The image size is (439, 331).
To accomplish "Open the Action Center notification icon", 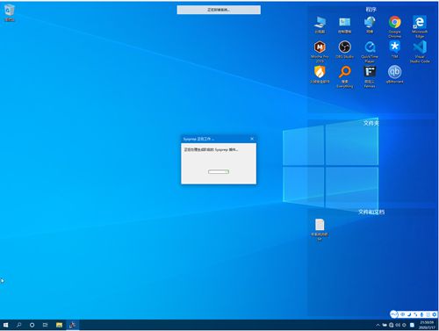I will click(x=412, y=325).
